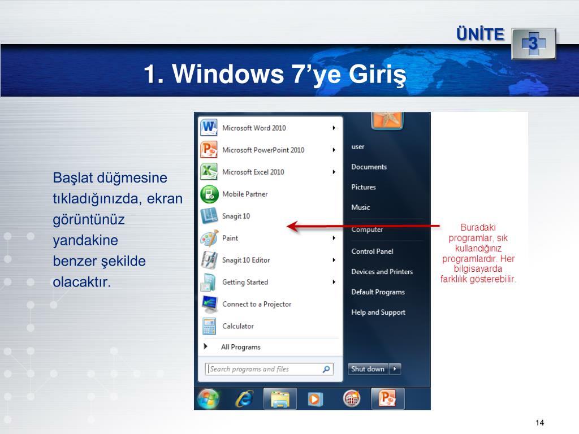The width and height of the screenshot is (579, 434).
Task: Open the user personal folder link
Action: (x=358, y=146)
